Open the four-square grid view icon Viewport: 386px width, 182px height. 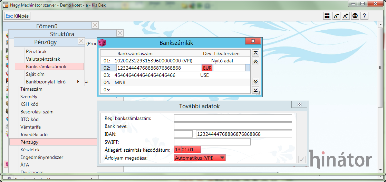click(x=327, y=16)
